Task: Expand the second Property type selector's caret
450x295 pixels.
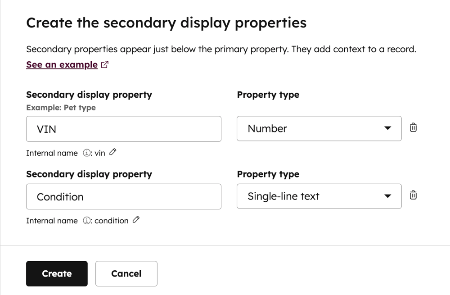Action: click(x=387, y=196)
